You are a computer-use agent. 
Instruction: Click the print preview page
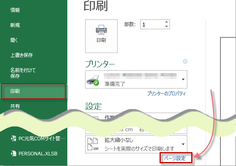(x=228, y=102)
